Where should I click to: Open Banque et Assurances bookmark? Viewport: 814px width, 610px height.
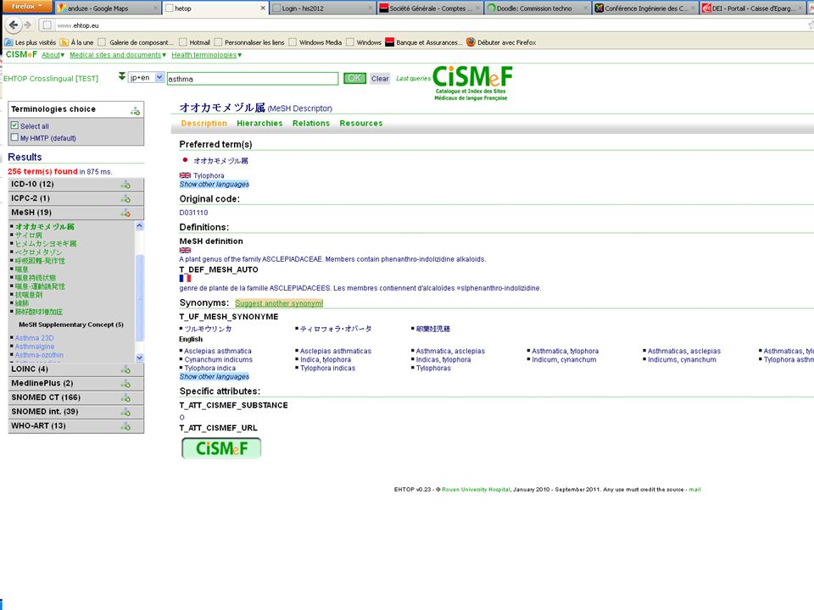423,42
